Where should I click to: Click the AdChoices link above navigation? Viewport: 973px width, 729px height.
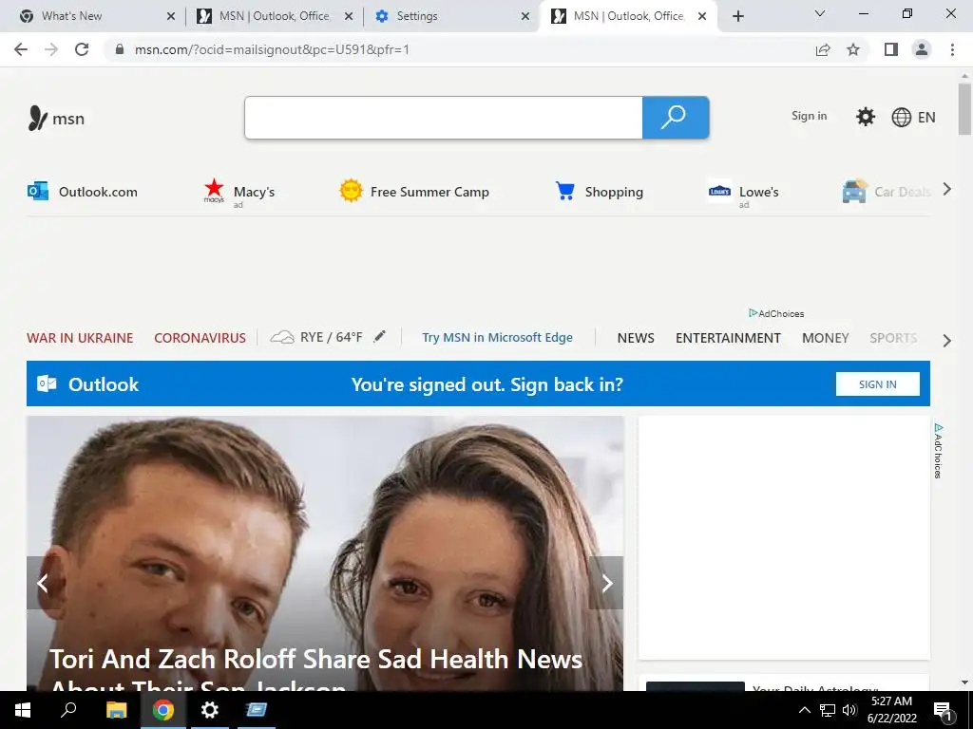(x=776, y=313)
